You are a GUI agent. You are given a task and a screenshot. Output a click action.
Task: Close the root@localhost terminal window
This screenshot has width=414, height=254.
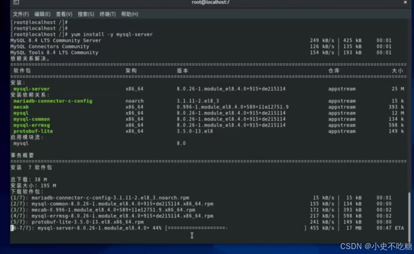pos(405,2)
